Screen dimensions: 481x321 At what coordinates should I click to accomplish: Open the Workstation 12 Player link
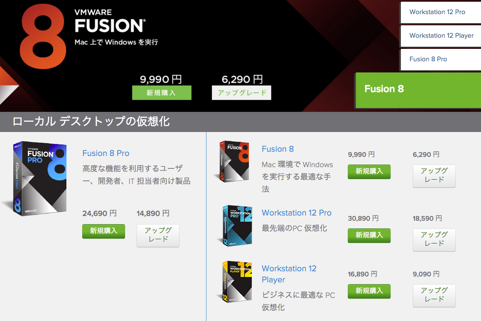point(289,274)
